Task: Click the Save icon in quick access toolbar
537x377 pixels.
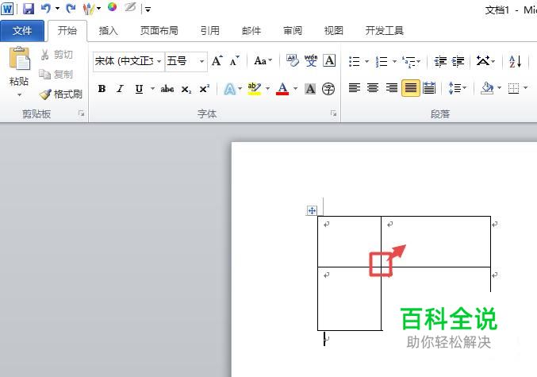Action: click(x=29, y=8)
